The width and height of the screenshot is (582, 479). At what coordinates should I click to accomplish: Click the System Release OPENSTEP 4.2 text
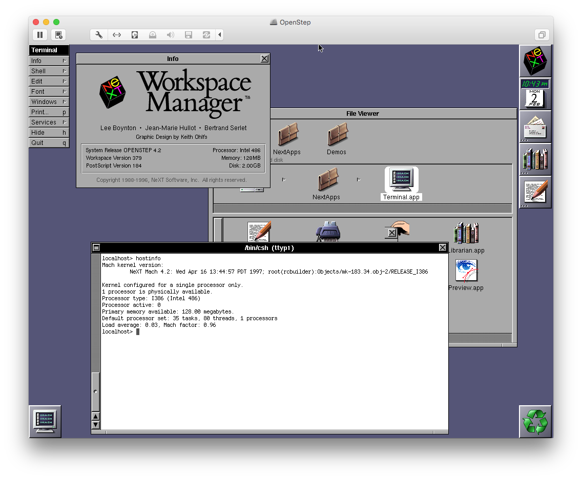tap(123, 150)
